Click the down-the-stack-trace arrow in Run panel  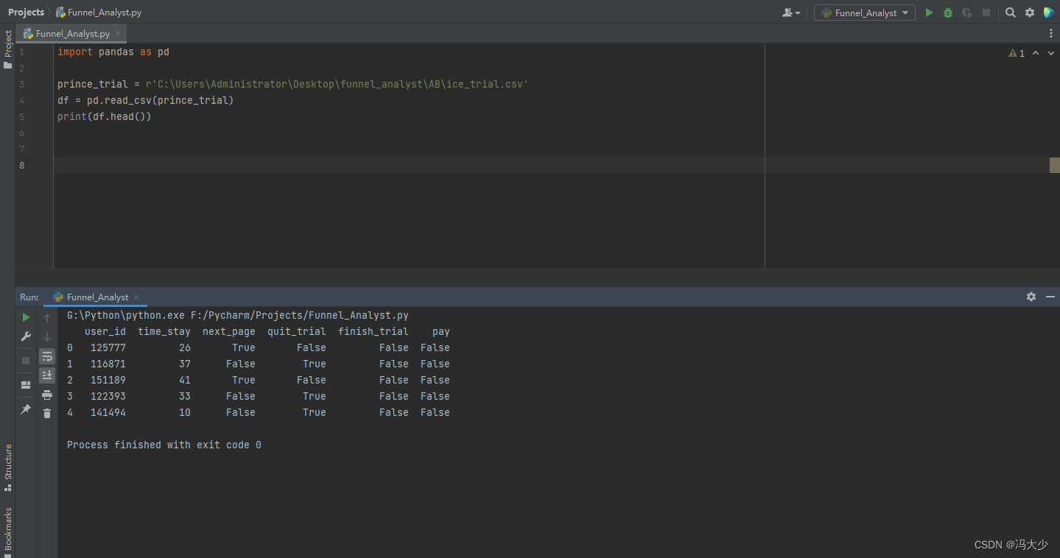[47, 336]
